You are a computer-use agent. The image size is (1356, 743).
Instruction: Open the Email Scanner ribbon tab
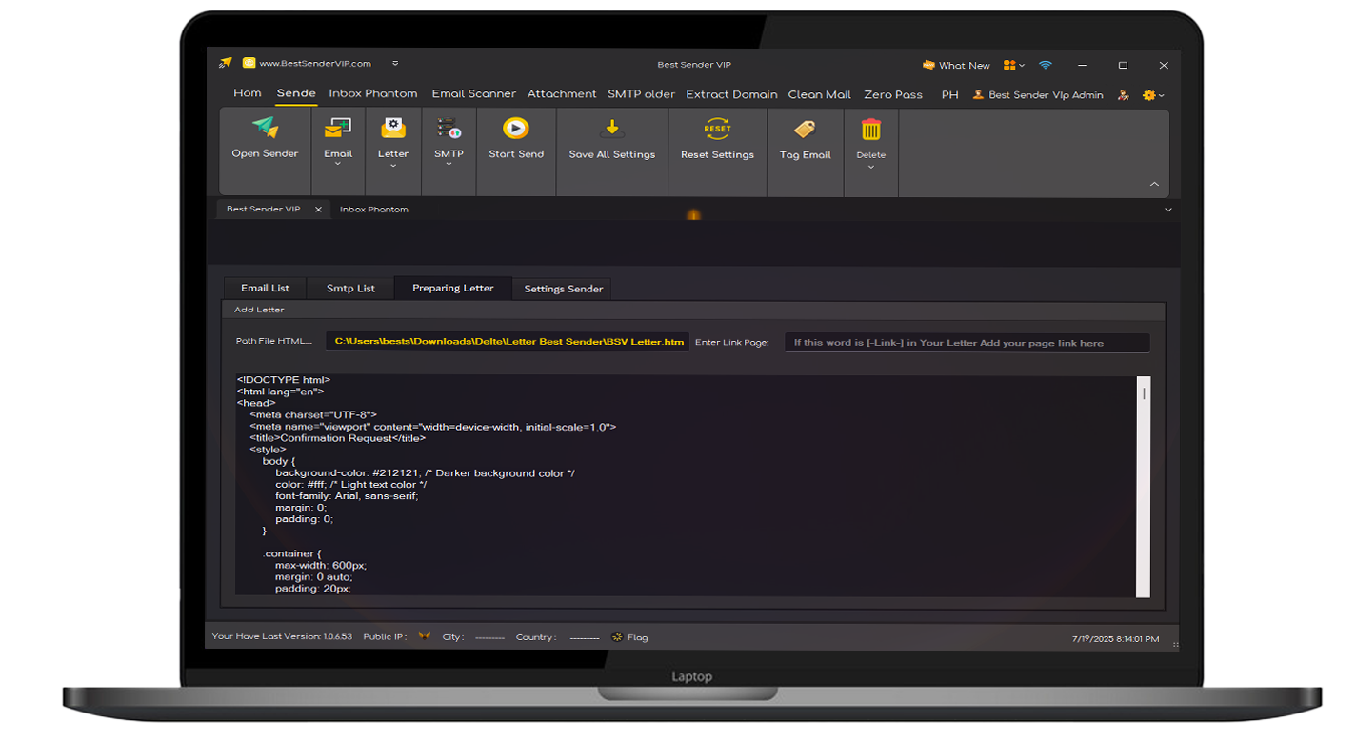473,93
